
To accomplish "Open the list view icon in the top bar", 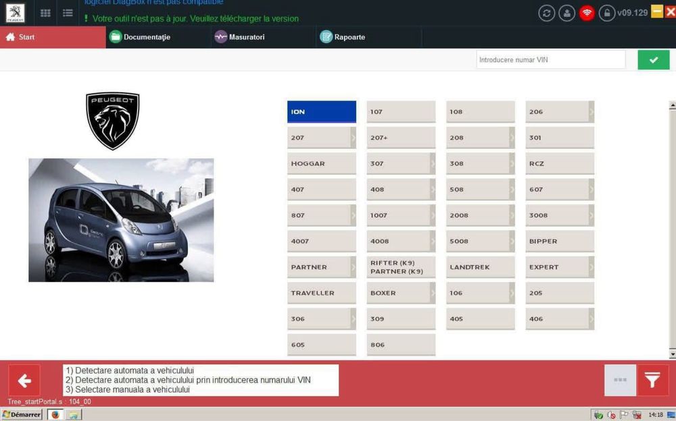I will click(68, 13).
